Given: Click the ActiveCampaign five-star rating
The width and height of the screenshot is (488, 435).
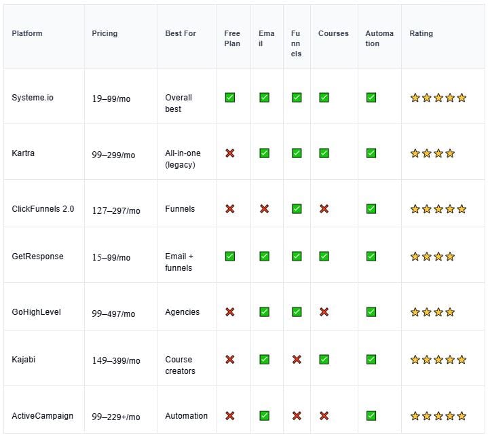Looking at the screenshot, I should (x=438, y=415).
